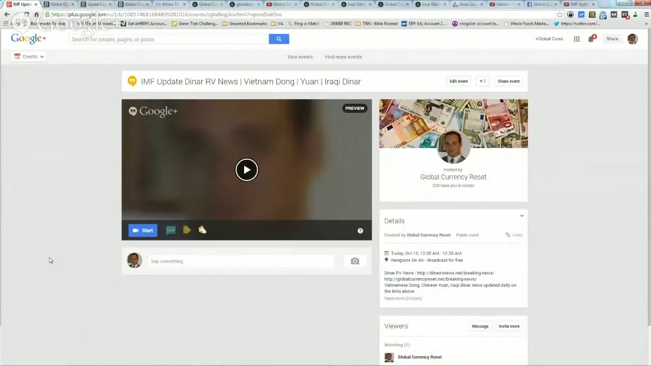This screenshot has width=651, height=366.
Task: Open the dinarrvnews.net breaking-news link
Action: (x=455, y=273)
